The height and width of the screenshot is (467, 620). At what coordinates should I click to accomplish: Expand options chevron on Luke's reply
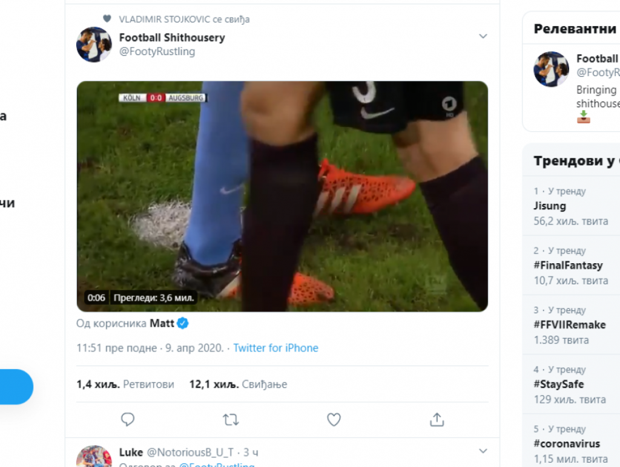point(483,451)
